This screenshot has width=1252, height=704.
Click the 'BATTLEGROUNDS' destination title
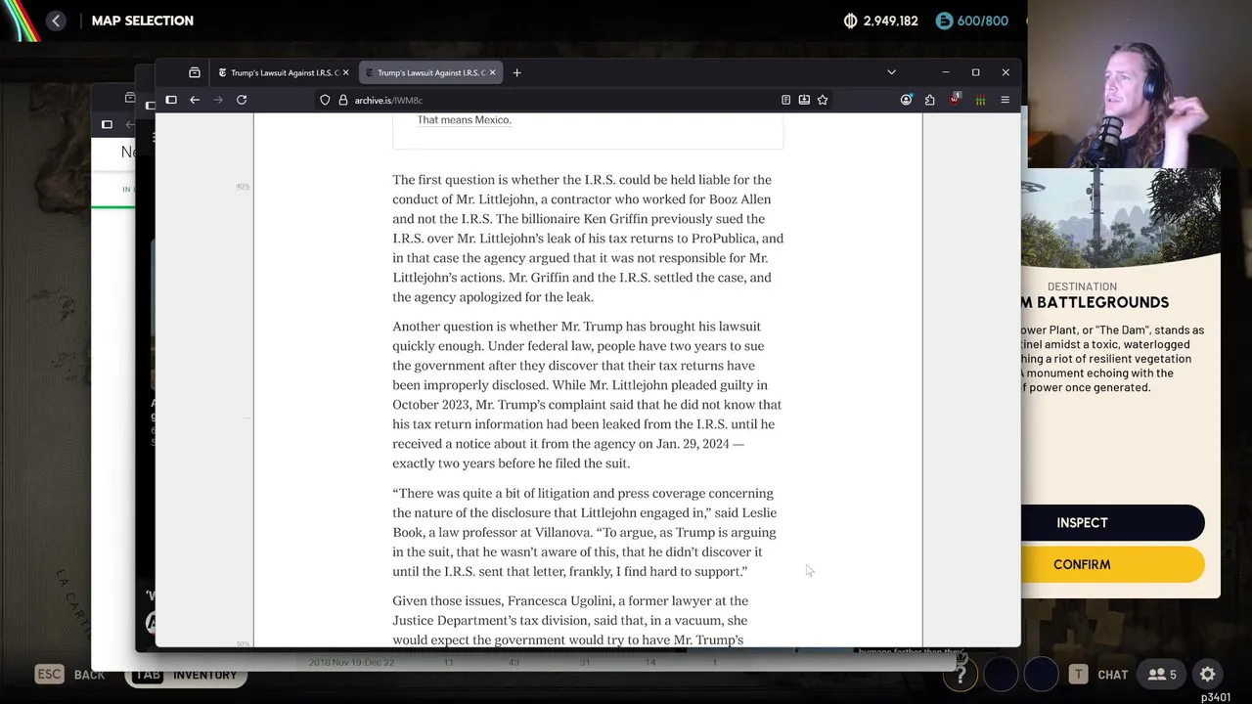tap(1102, 302)
